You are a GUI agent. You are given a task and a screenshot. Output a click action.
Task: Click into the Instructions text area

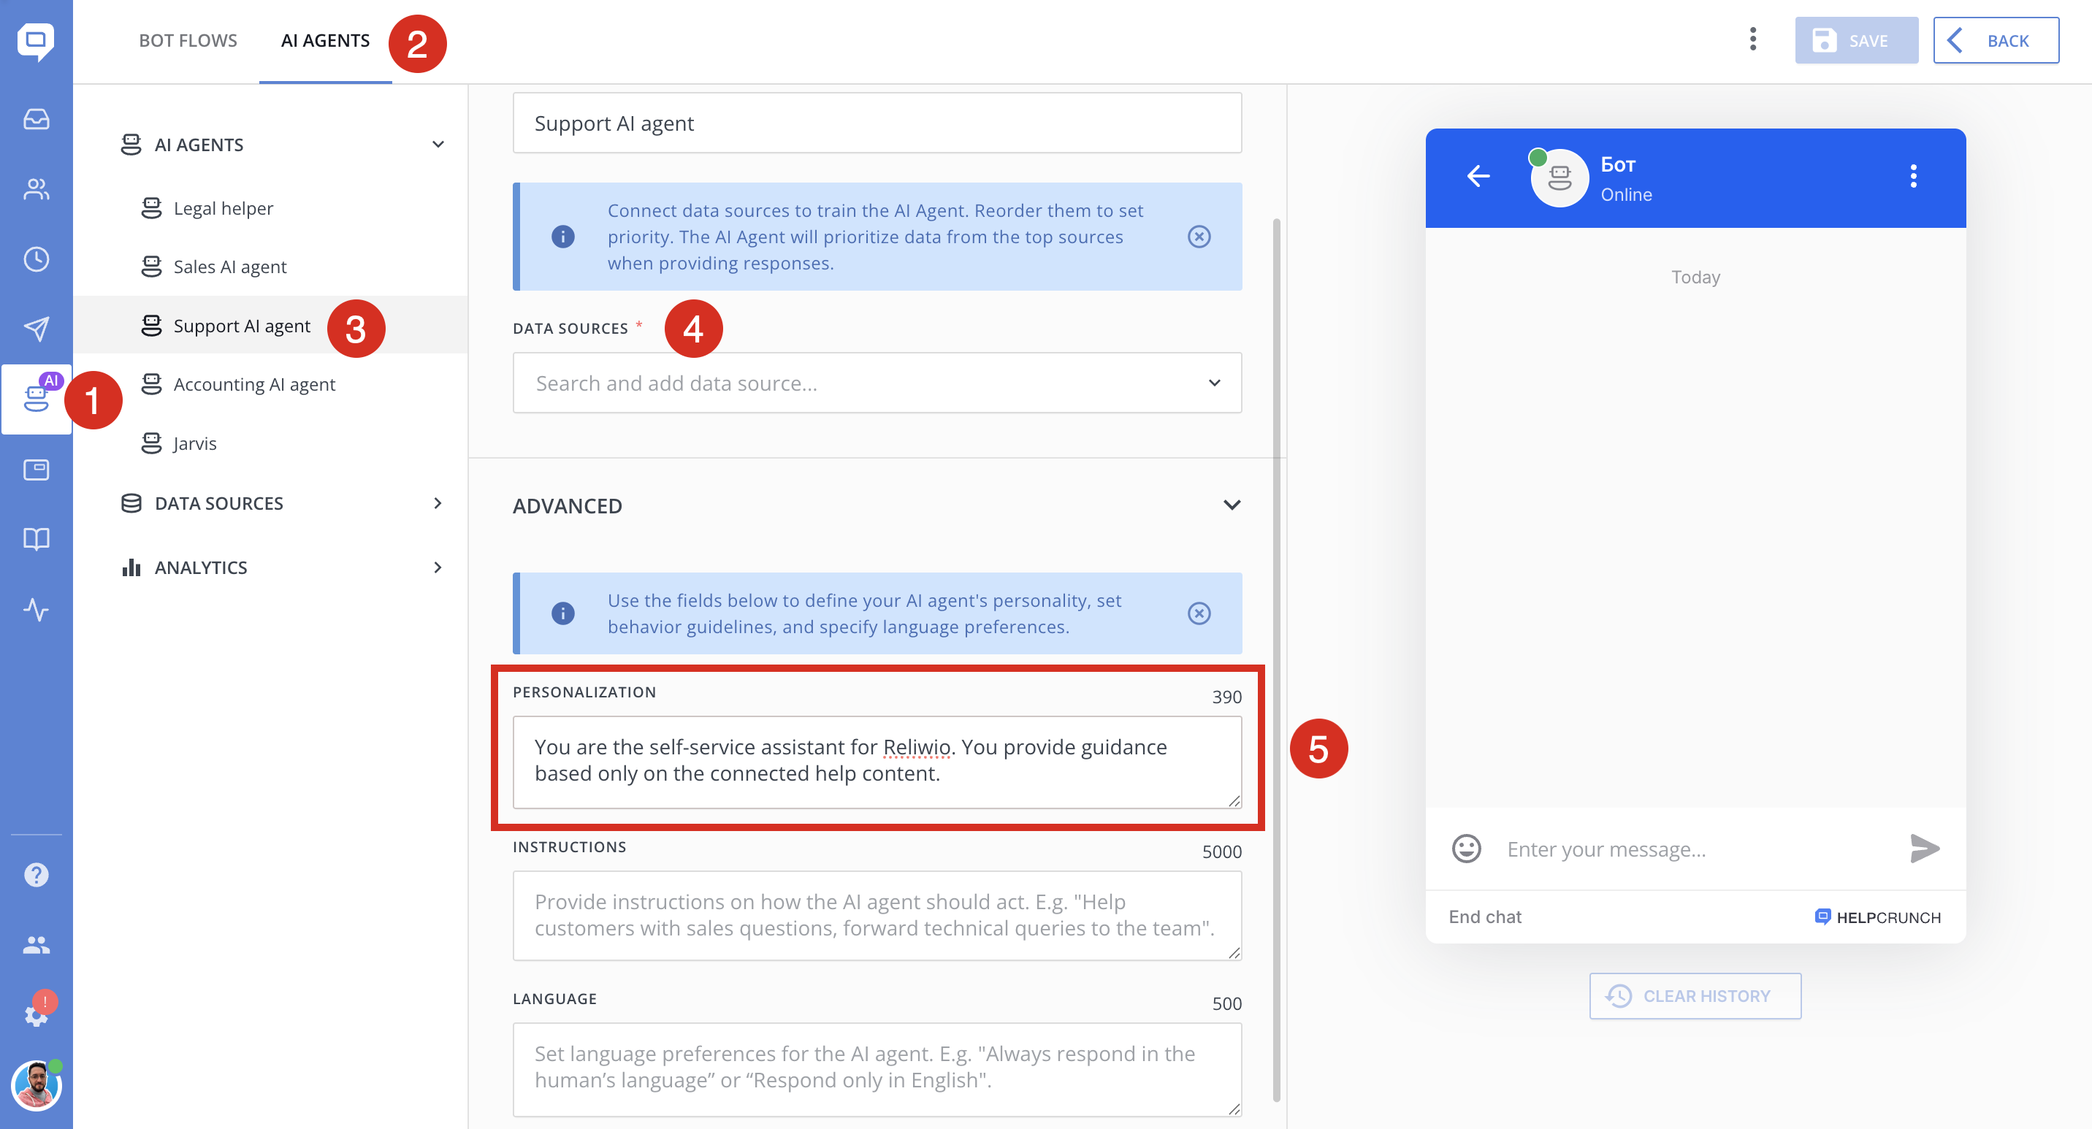[x=877, y=915]
